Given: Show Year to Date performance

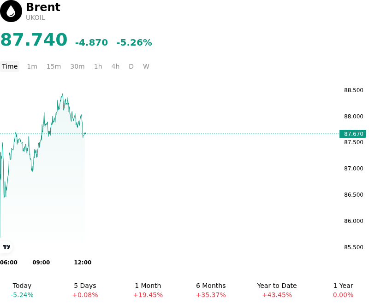Looking at the screenshot, I should [x=277, y=290].
